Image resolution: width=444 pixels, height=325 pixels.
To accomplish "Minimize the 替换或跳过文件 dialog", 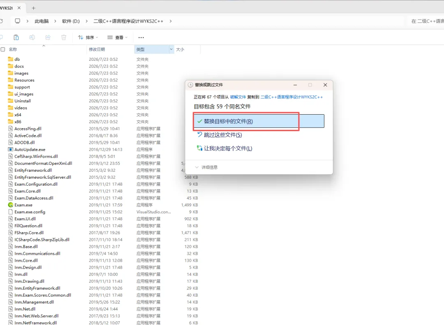I will point(295,85).
